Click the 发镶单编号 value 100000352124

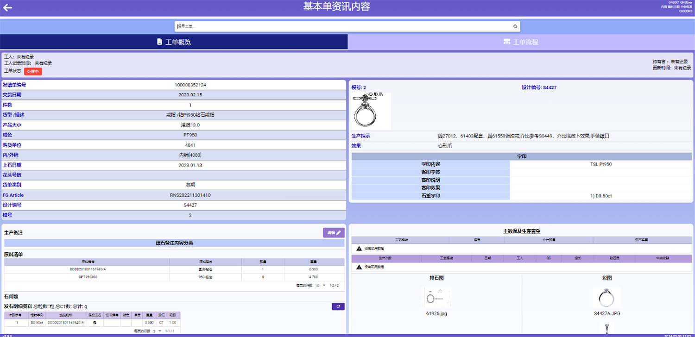pos(190,85)
